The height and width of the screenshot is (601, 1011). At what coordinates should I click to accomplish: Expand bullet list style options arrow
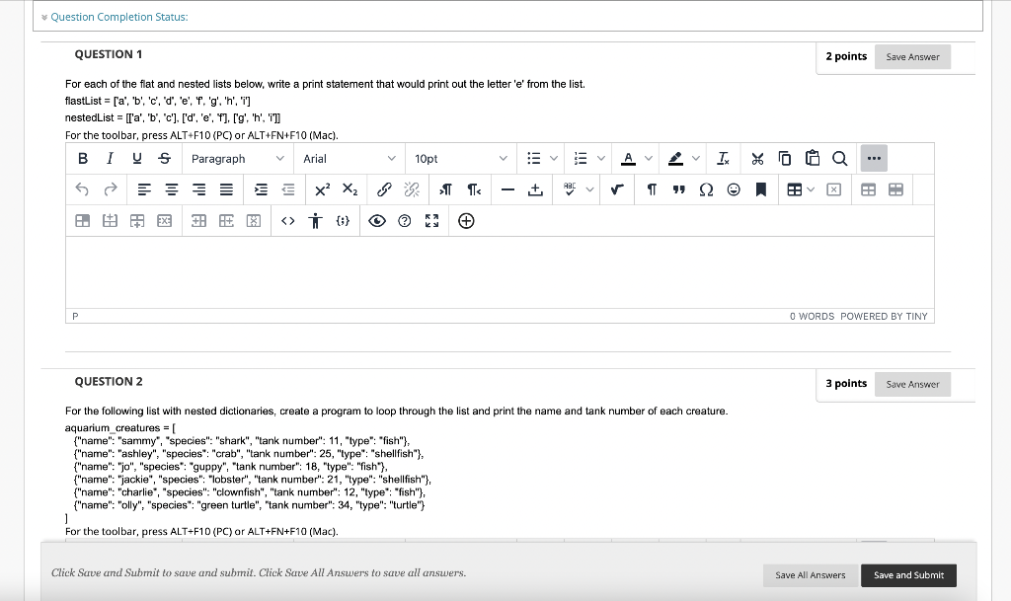[x=553, y=159]
